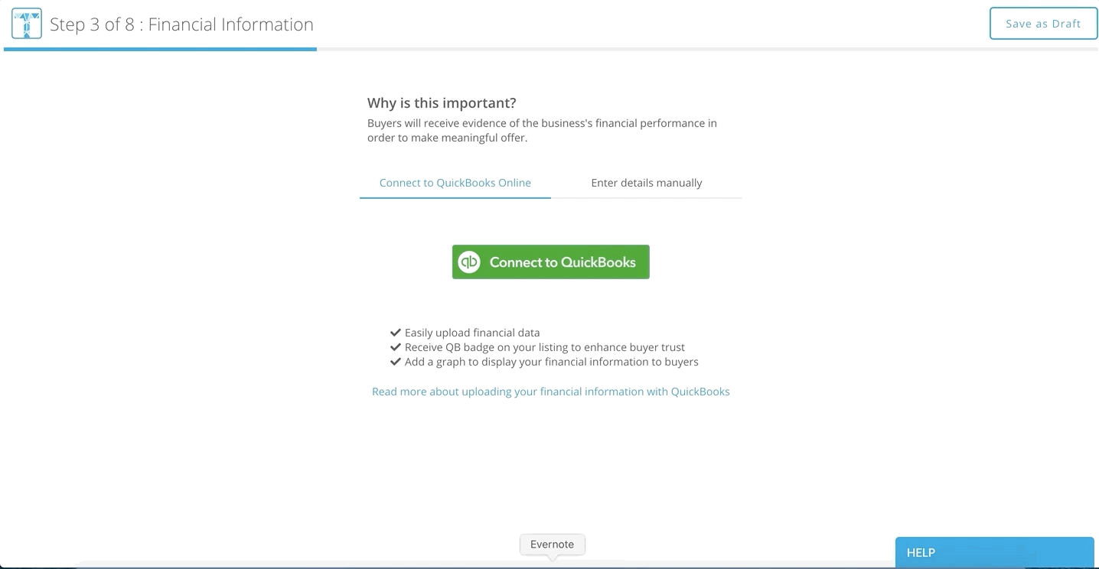Click the checkmark beside Receive QB badge
This screenshot has height=569, width=1099.
point(396,347)
